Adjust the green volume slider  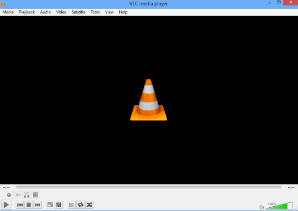point(280,206)
